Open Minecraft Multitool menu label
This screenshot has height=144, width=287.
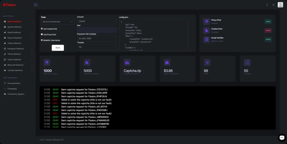pyautogui.click(x=15, y=65)
